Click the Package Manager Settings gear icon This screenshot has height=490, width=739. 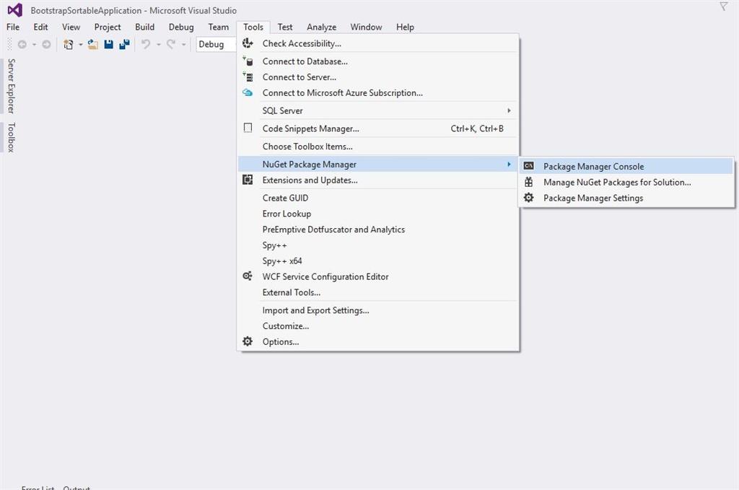[528, 198]
